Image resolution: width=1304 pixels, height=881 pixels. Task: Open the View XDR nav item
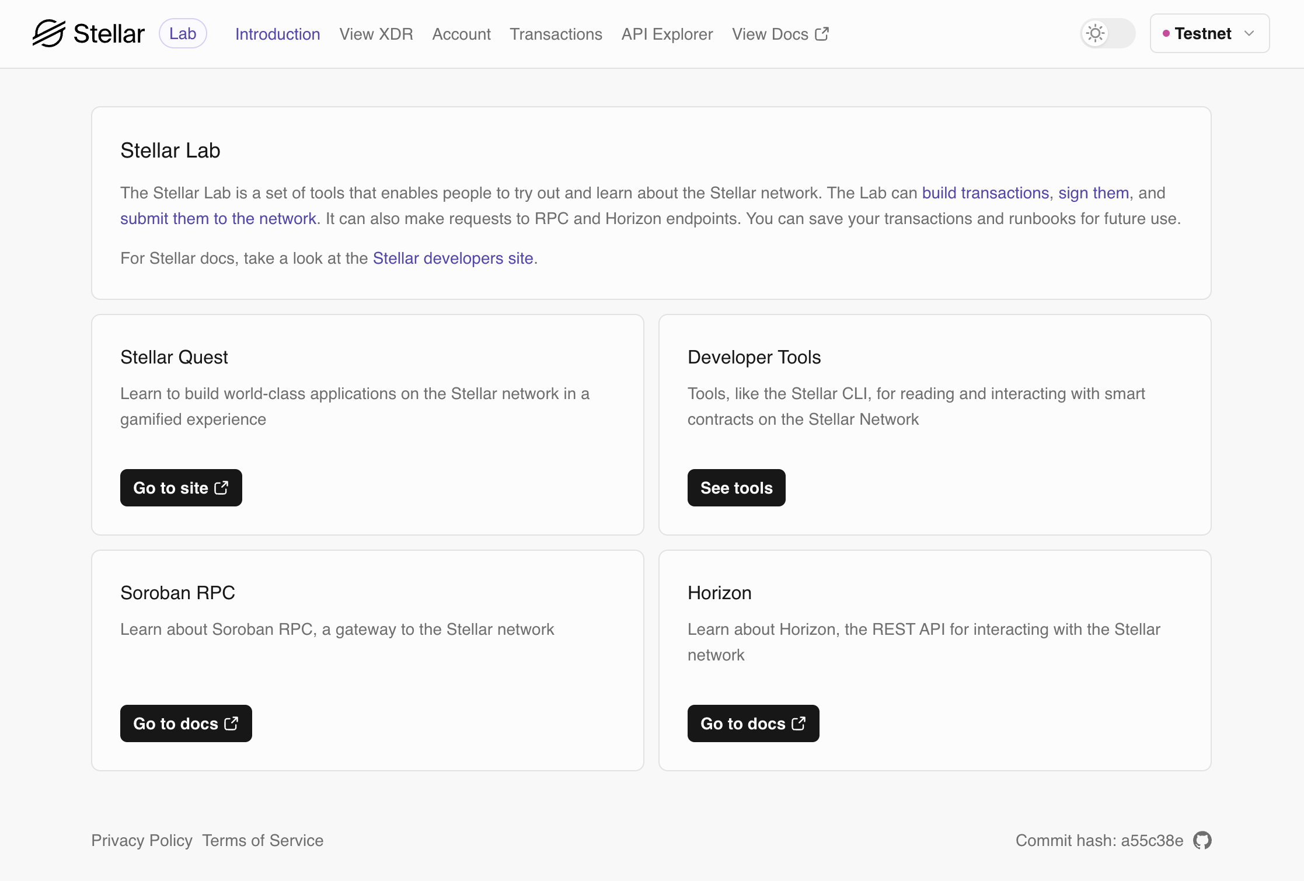(376, 34)
